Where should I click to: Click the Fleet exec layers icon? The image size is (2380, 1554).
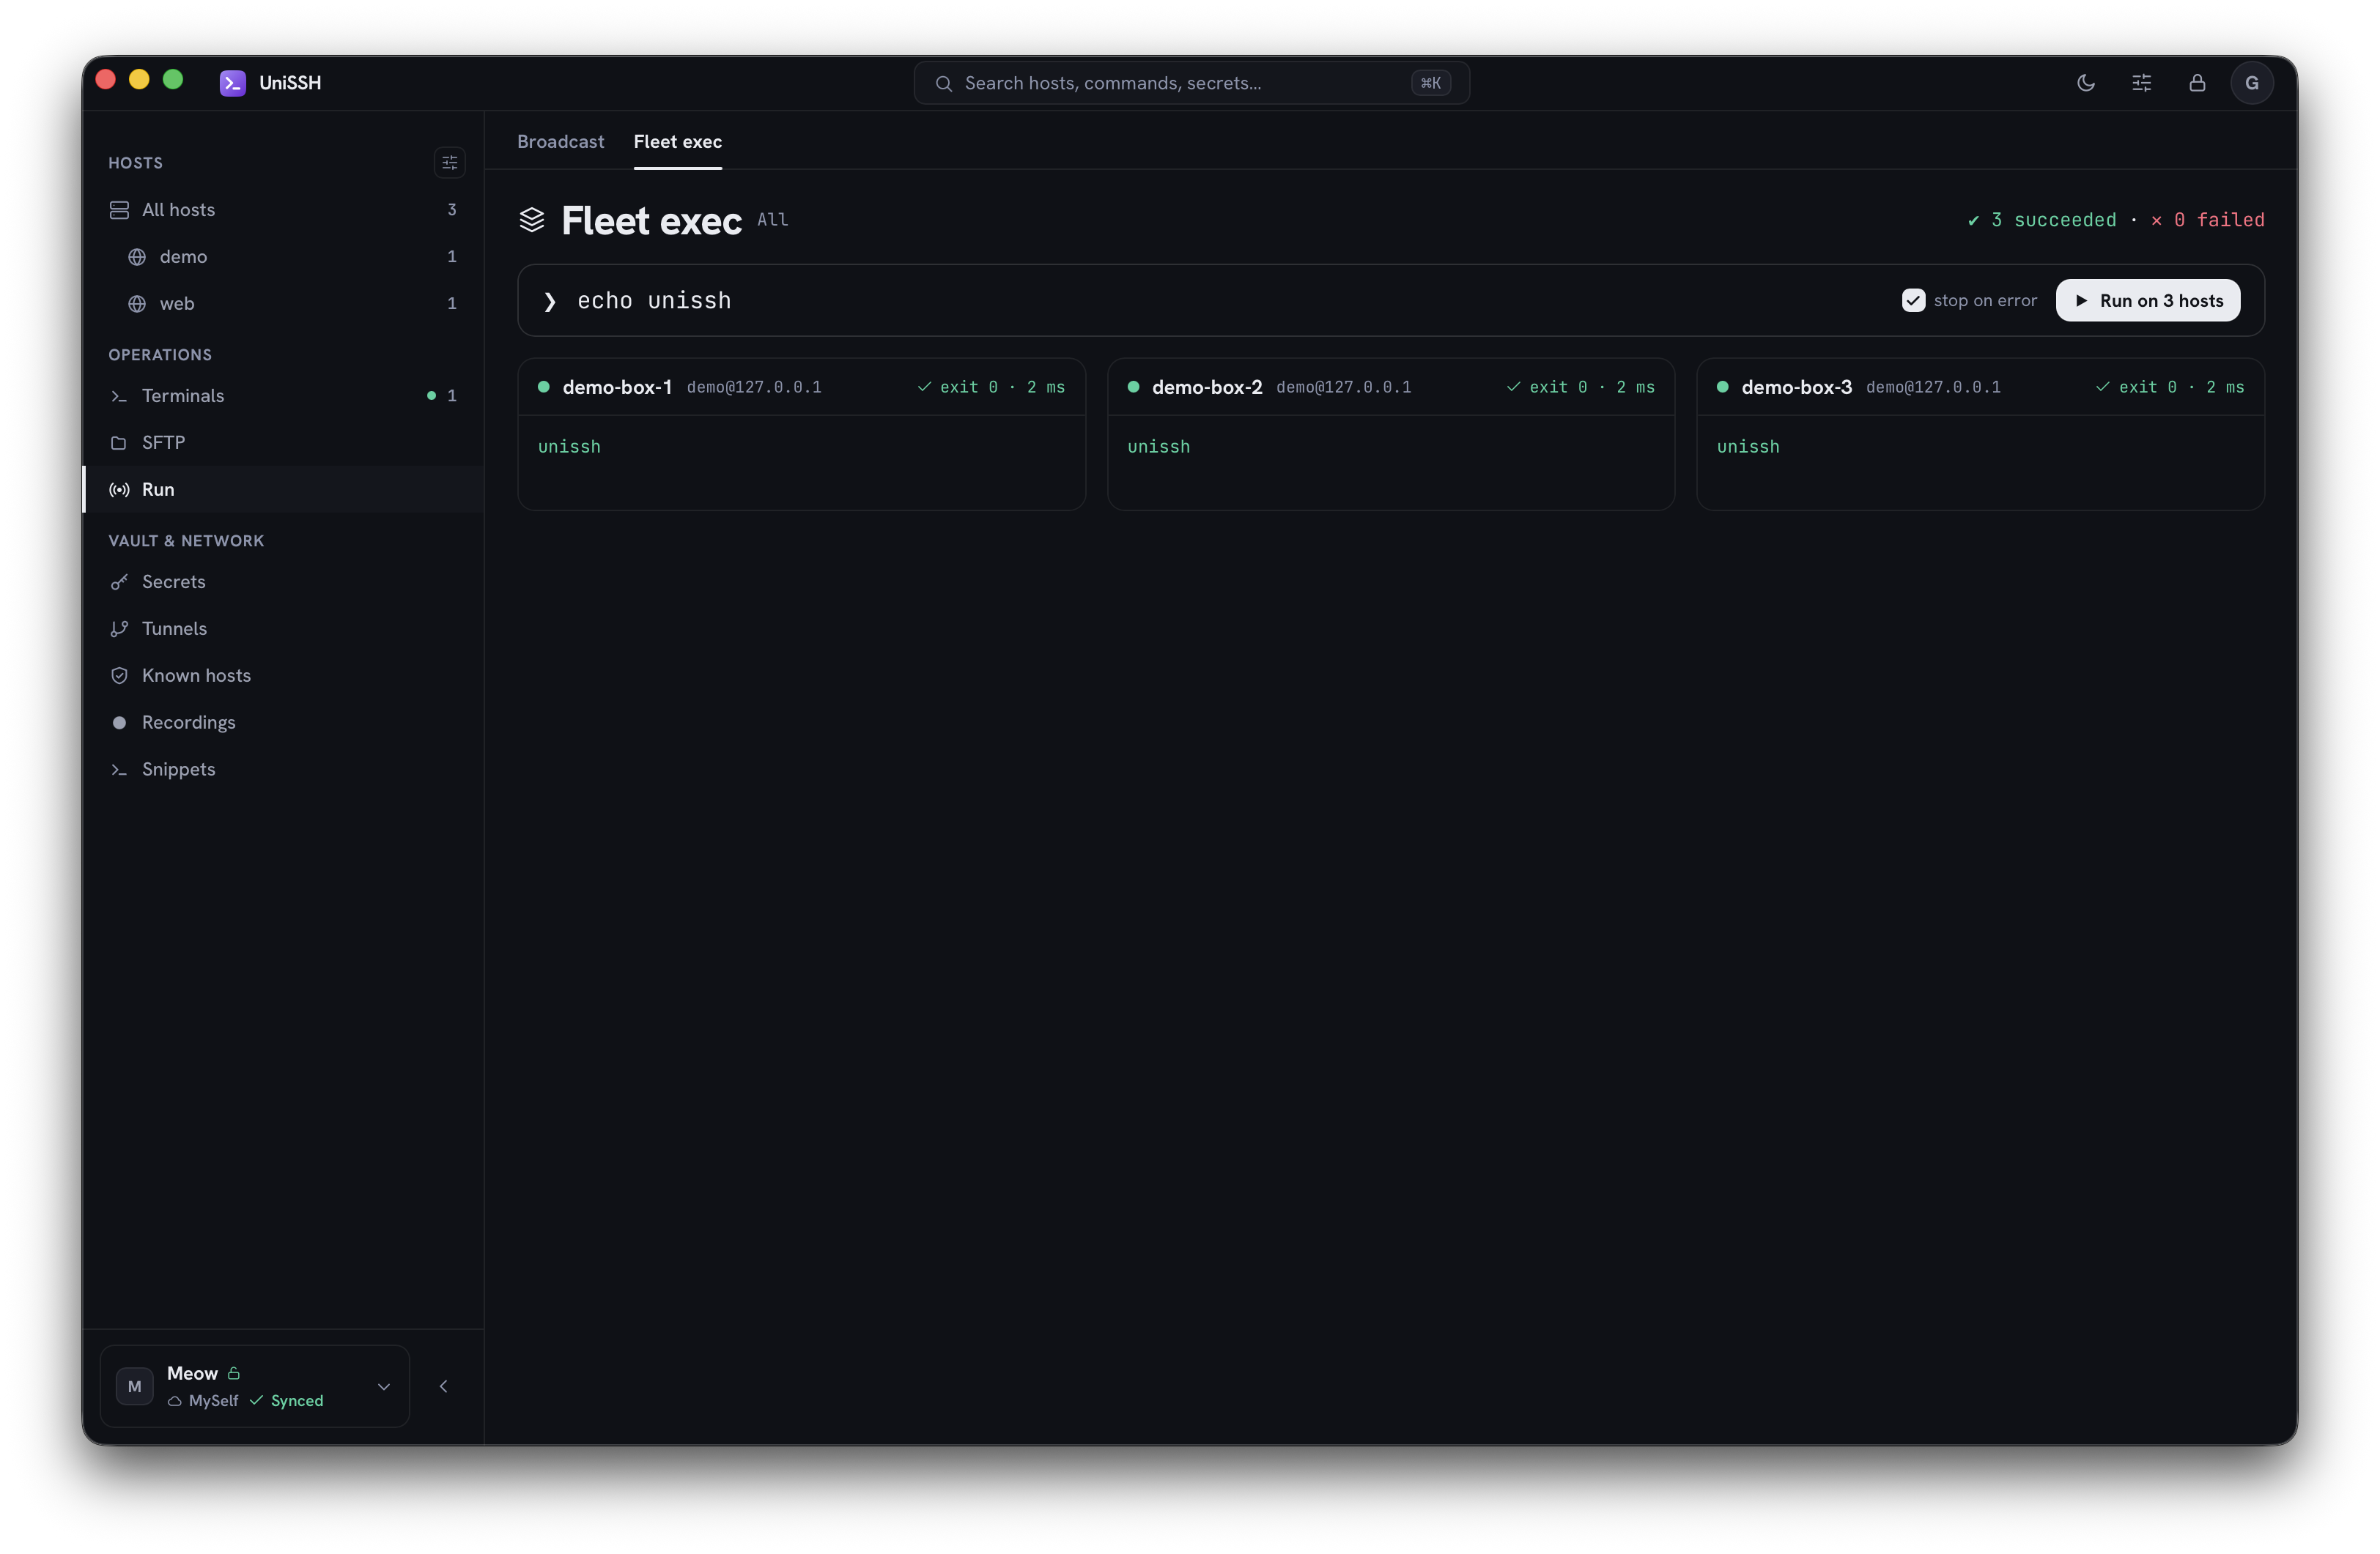click(x=532, y=220)
